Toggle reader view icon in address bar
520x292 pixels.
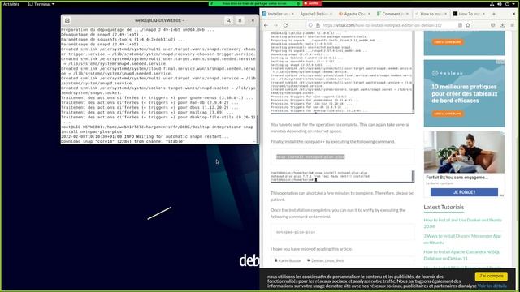pos(460,25)
